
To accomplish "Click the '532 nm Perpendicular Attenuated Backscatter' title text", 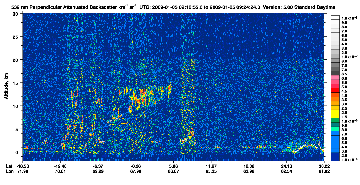I will click(x=65, y=7).
